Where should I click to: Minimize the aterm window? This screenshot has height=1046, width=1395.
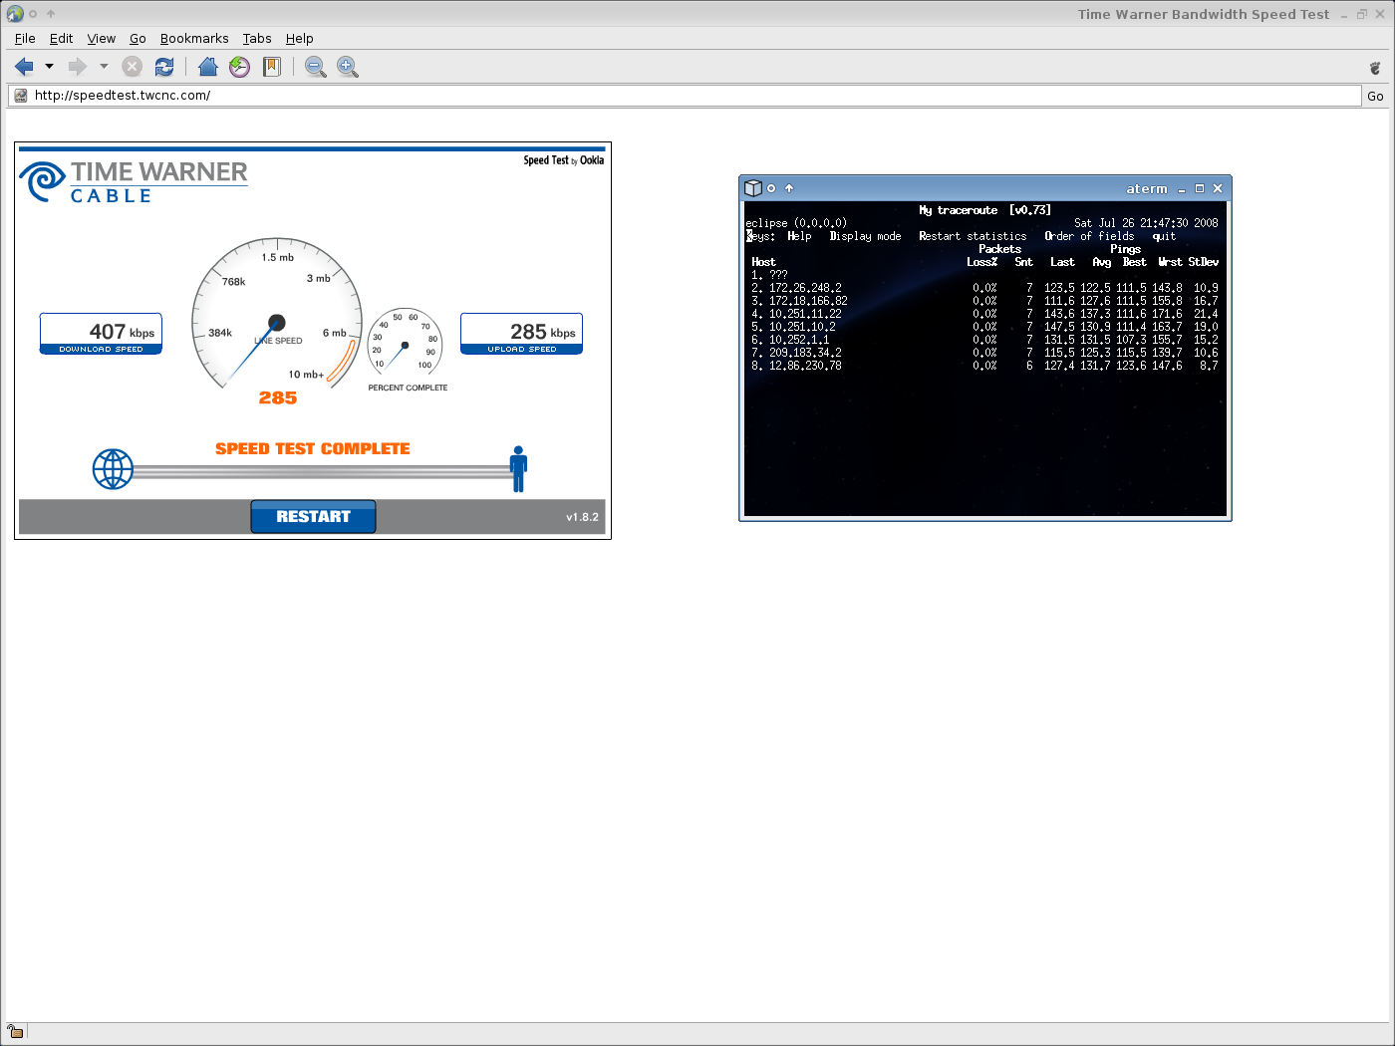1182,189
